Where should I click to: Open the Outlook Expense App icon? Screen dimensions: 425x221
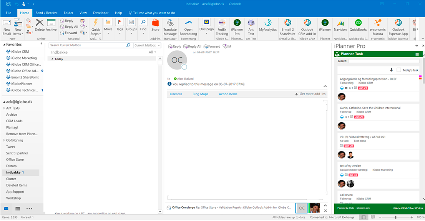point(398,23)
